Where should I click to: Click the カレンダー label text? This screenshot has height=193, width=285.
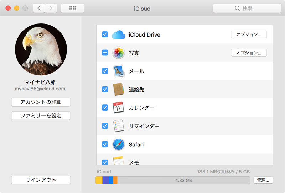(x=141, y=108)
